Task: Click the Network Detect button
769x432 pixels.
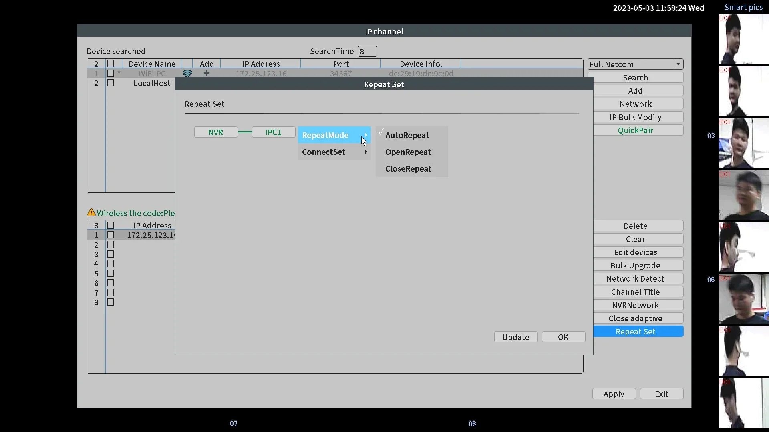Action: (636, 279)
